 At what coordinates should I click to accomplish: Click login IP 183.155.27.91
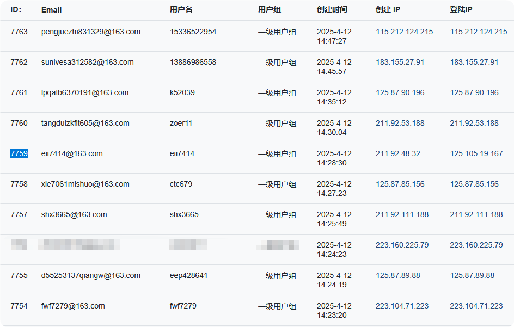click(474, 62)
